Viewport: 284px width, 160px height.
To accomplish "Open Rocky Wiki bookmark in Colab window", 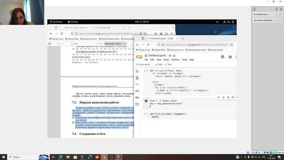I will 158,50.
